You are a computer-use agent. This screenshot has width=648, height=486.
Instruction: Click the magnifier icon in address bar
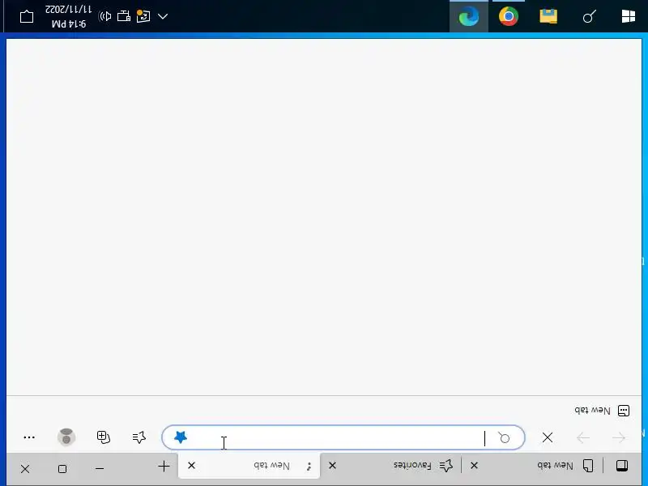pyautogui.click(x=504, y=437)
